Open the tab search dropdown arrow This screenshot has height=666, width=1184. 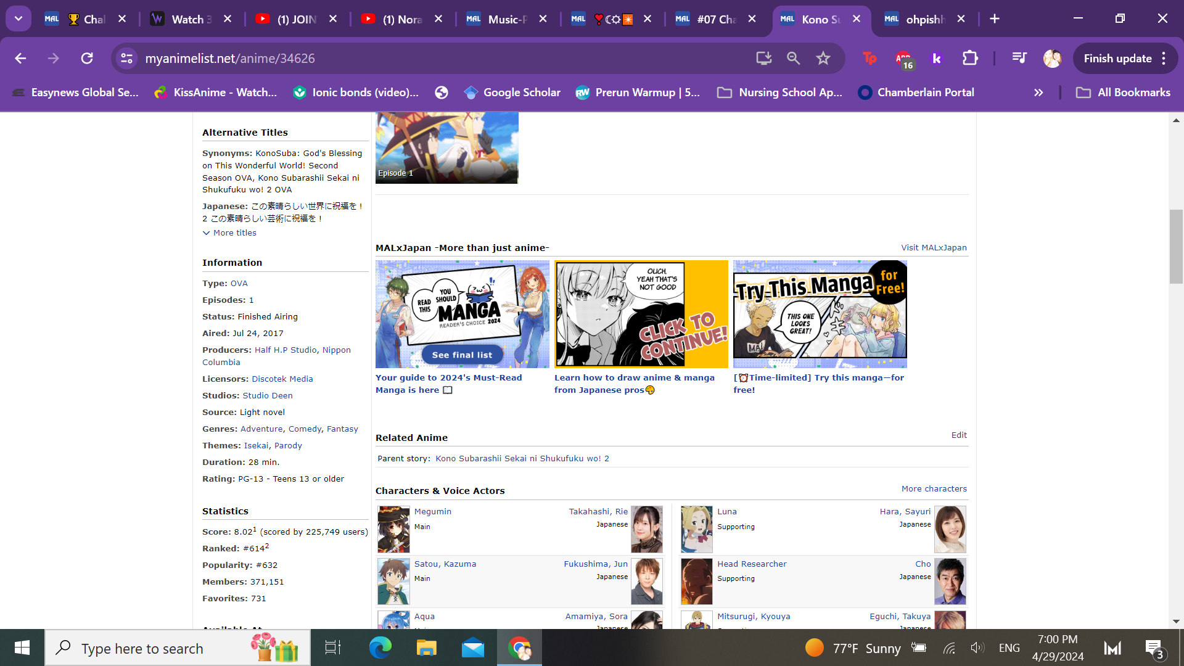(18, 18)
